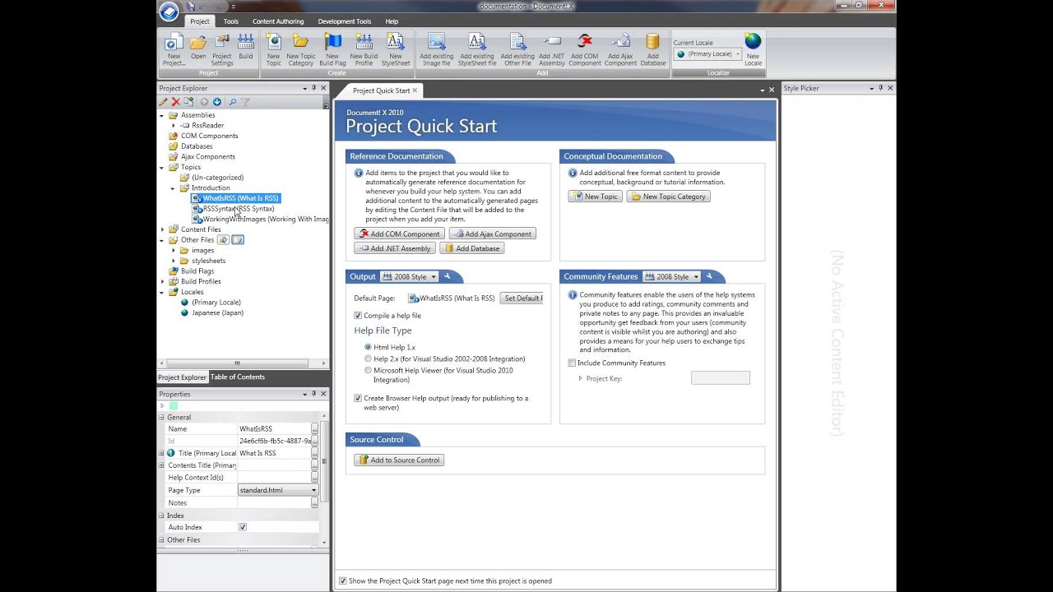Click the magnifier find icon in Project Explorer
The image size is (1053, 592).
(x=233, y=102)
